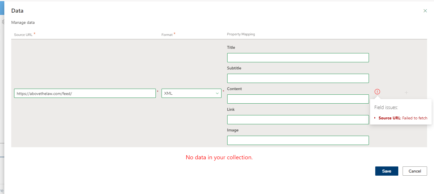Click the 'Field issues:' tooltip heading
The height and width of the screenshot is (194, 434).
pyautogui.click(x=386, y=107)
